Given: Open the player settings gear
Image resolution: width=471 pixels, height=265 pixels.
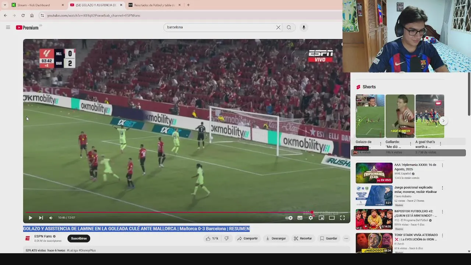Looking at the screenshot, I should click(x=311, y=218).
